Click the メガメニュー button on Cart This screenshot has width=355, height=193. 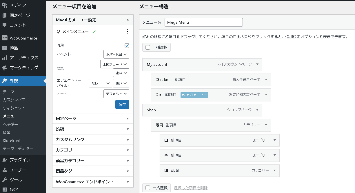coord(194,95)
